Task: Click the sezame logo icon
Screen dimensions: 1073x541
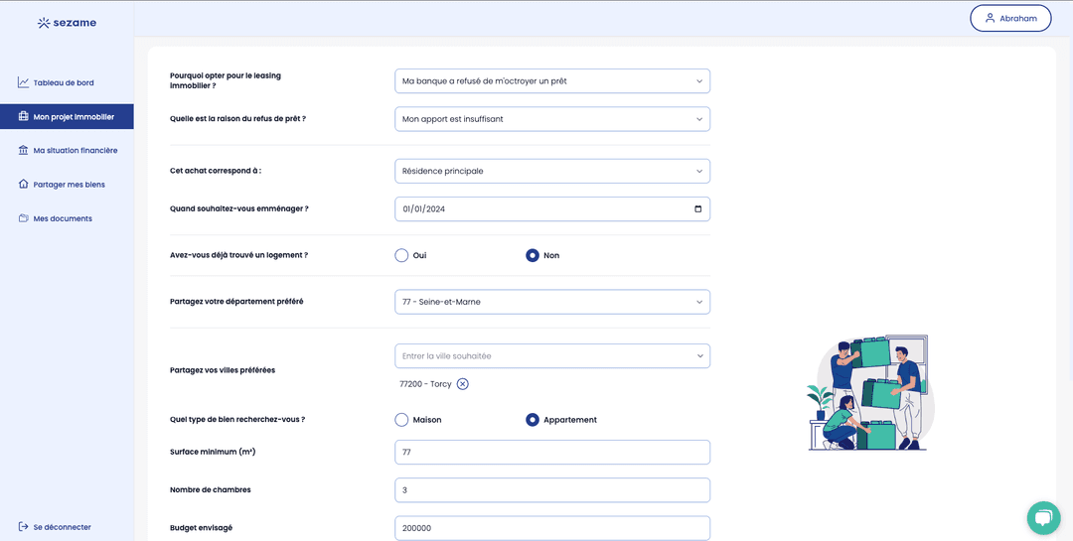Action: (44, 23)
